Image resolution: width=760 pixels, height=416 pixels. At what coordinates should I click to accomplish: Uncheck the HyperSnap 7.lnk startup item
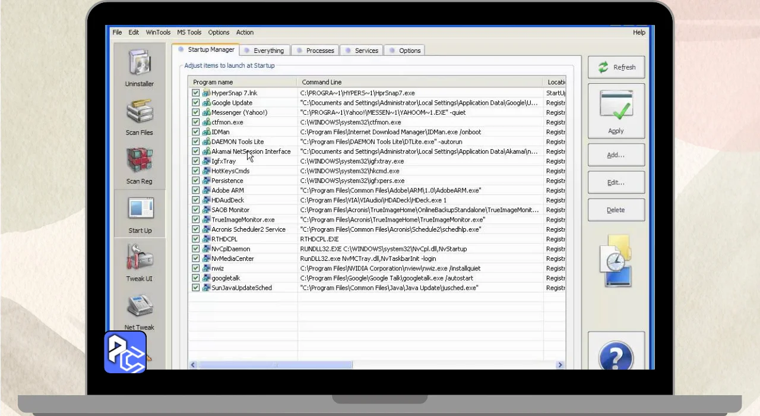195,93
